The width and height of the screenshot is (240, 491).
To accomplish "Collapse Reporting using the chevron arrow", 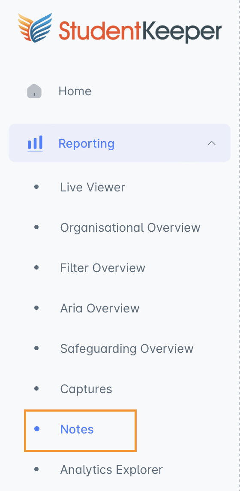I will [x=212, y=143].
